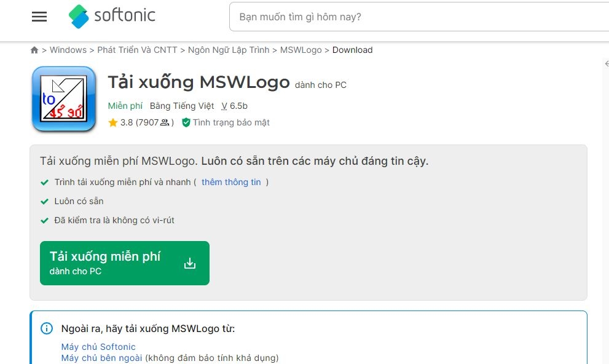
Task: Click the MSWLogo application icon
Action: click(x=63, y=98)
